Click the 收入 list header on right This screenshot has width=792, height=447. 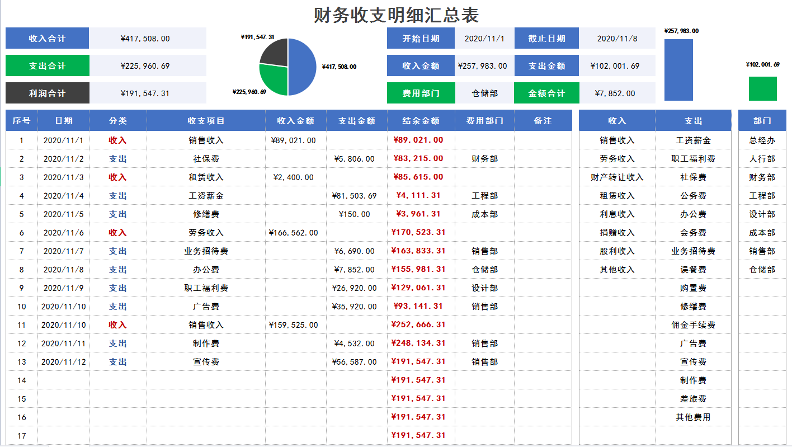coord(617,120)
